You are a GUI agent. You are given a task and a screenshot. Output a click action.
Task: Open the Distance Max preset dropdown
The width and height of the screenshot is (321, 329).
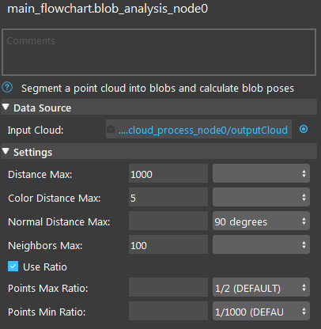pos(261,174)
